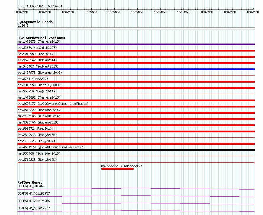263x215 pixels.
Task: Click esv1732326 (Levy2007) label
Action: (x=36, y=141)
